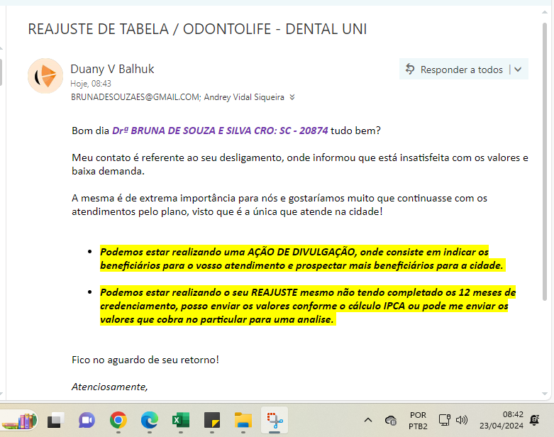
Task: Open Microsoft Edge from the taskbar
Action: click(150, 421)
